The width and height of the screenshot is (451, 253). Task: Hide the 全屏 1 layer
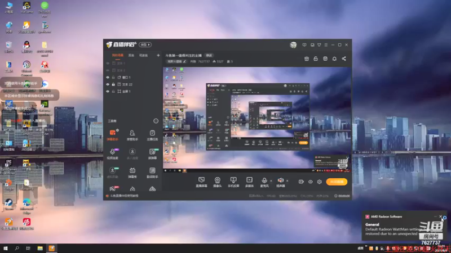coord(108,91)
